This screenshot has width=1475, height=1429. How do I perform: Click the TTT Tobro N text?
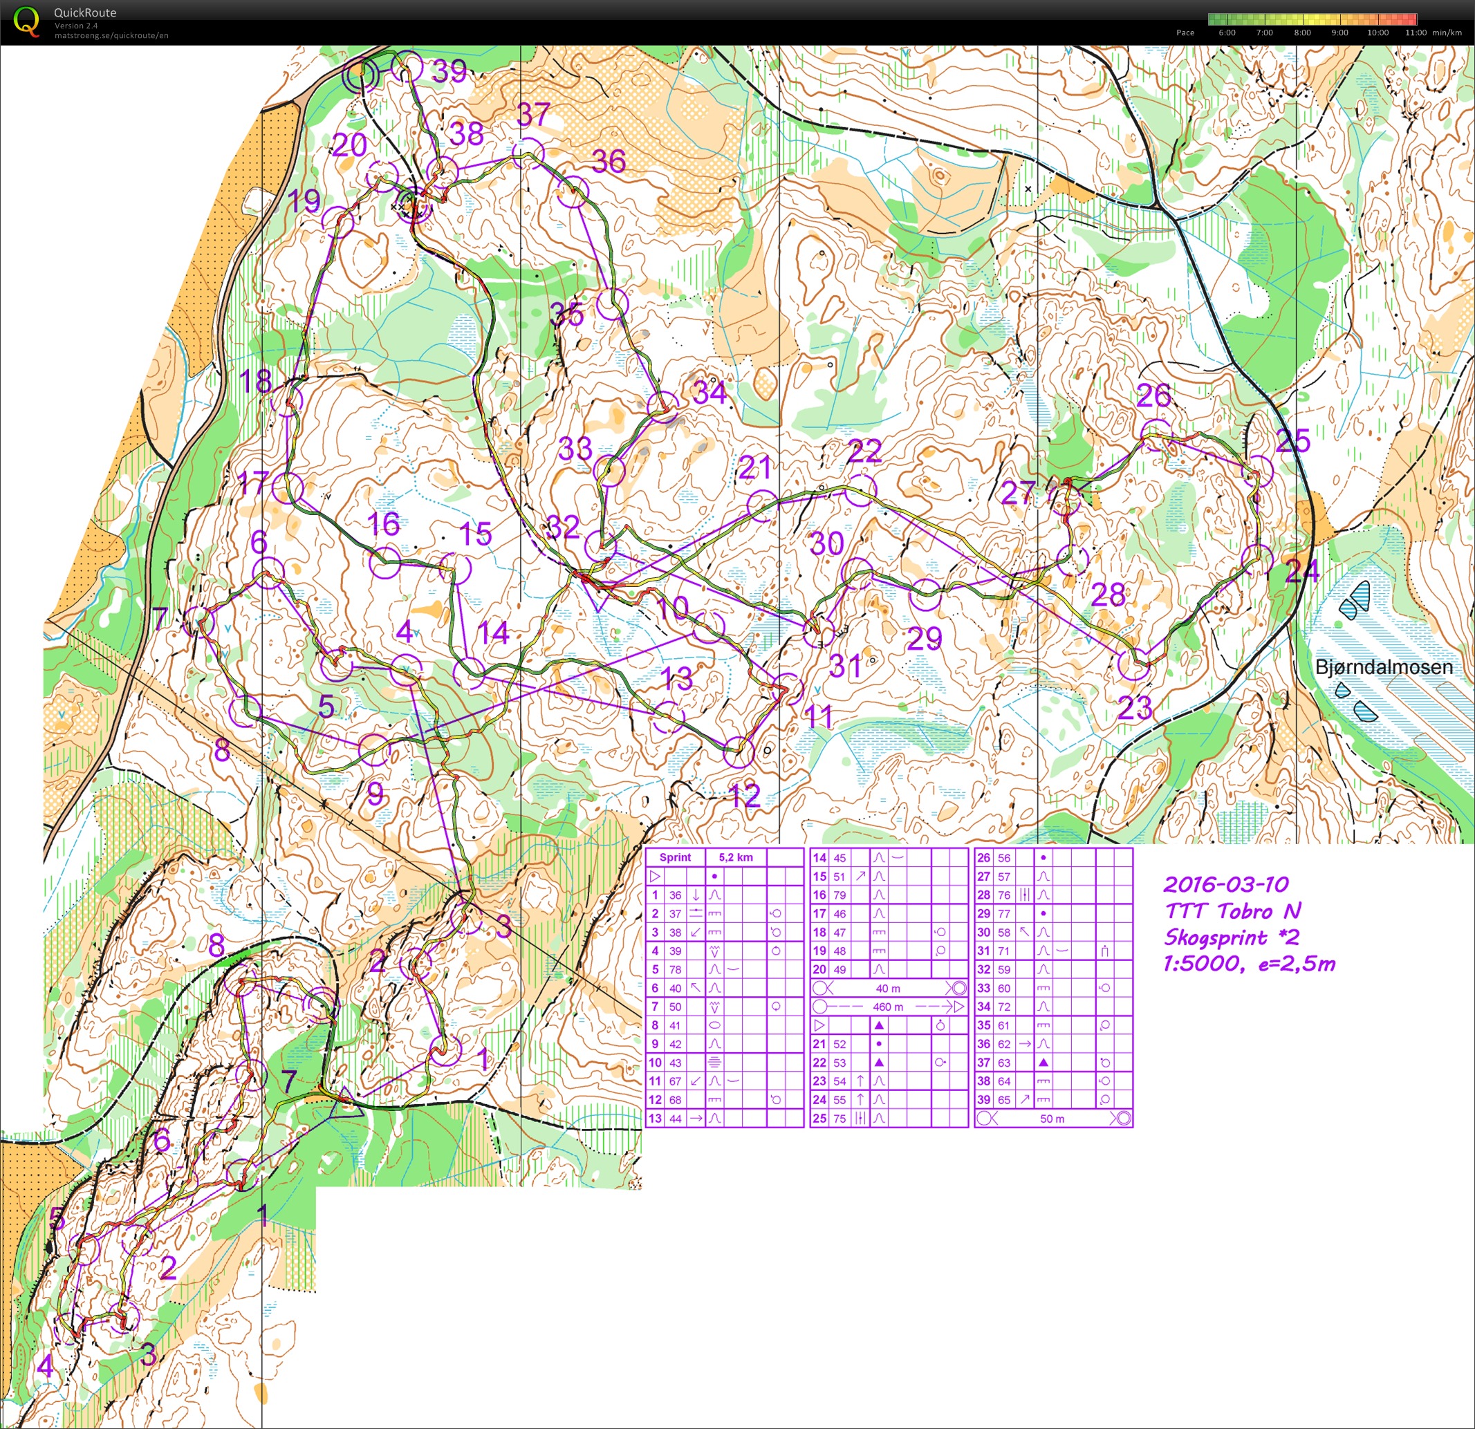[1233, 910]
